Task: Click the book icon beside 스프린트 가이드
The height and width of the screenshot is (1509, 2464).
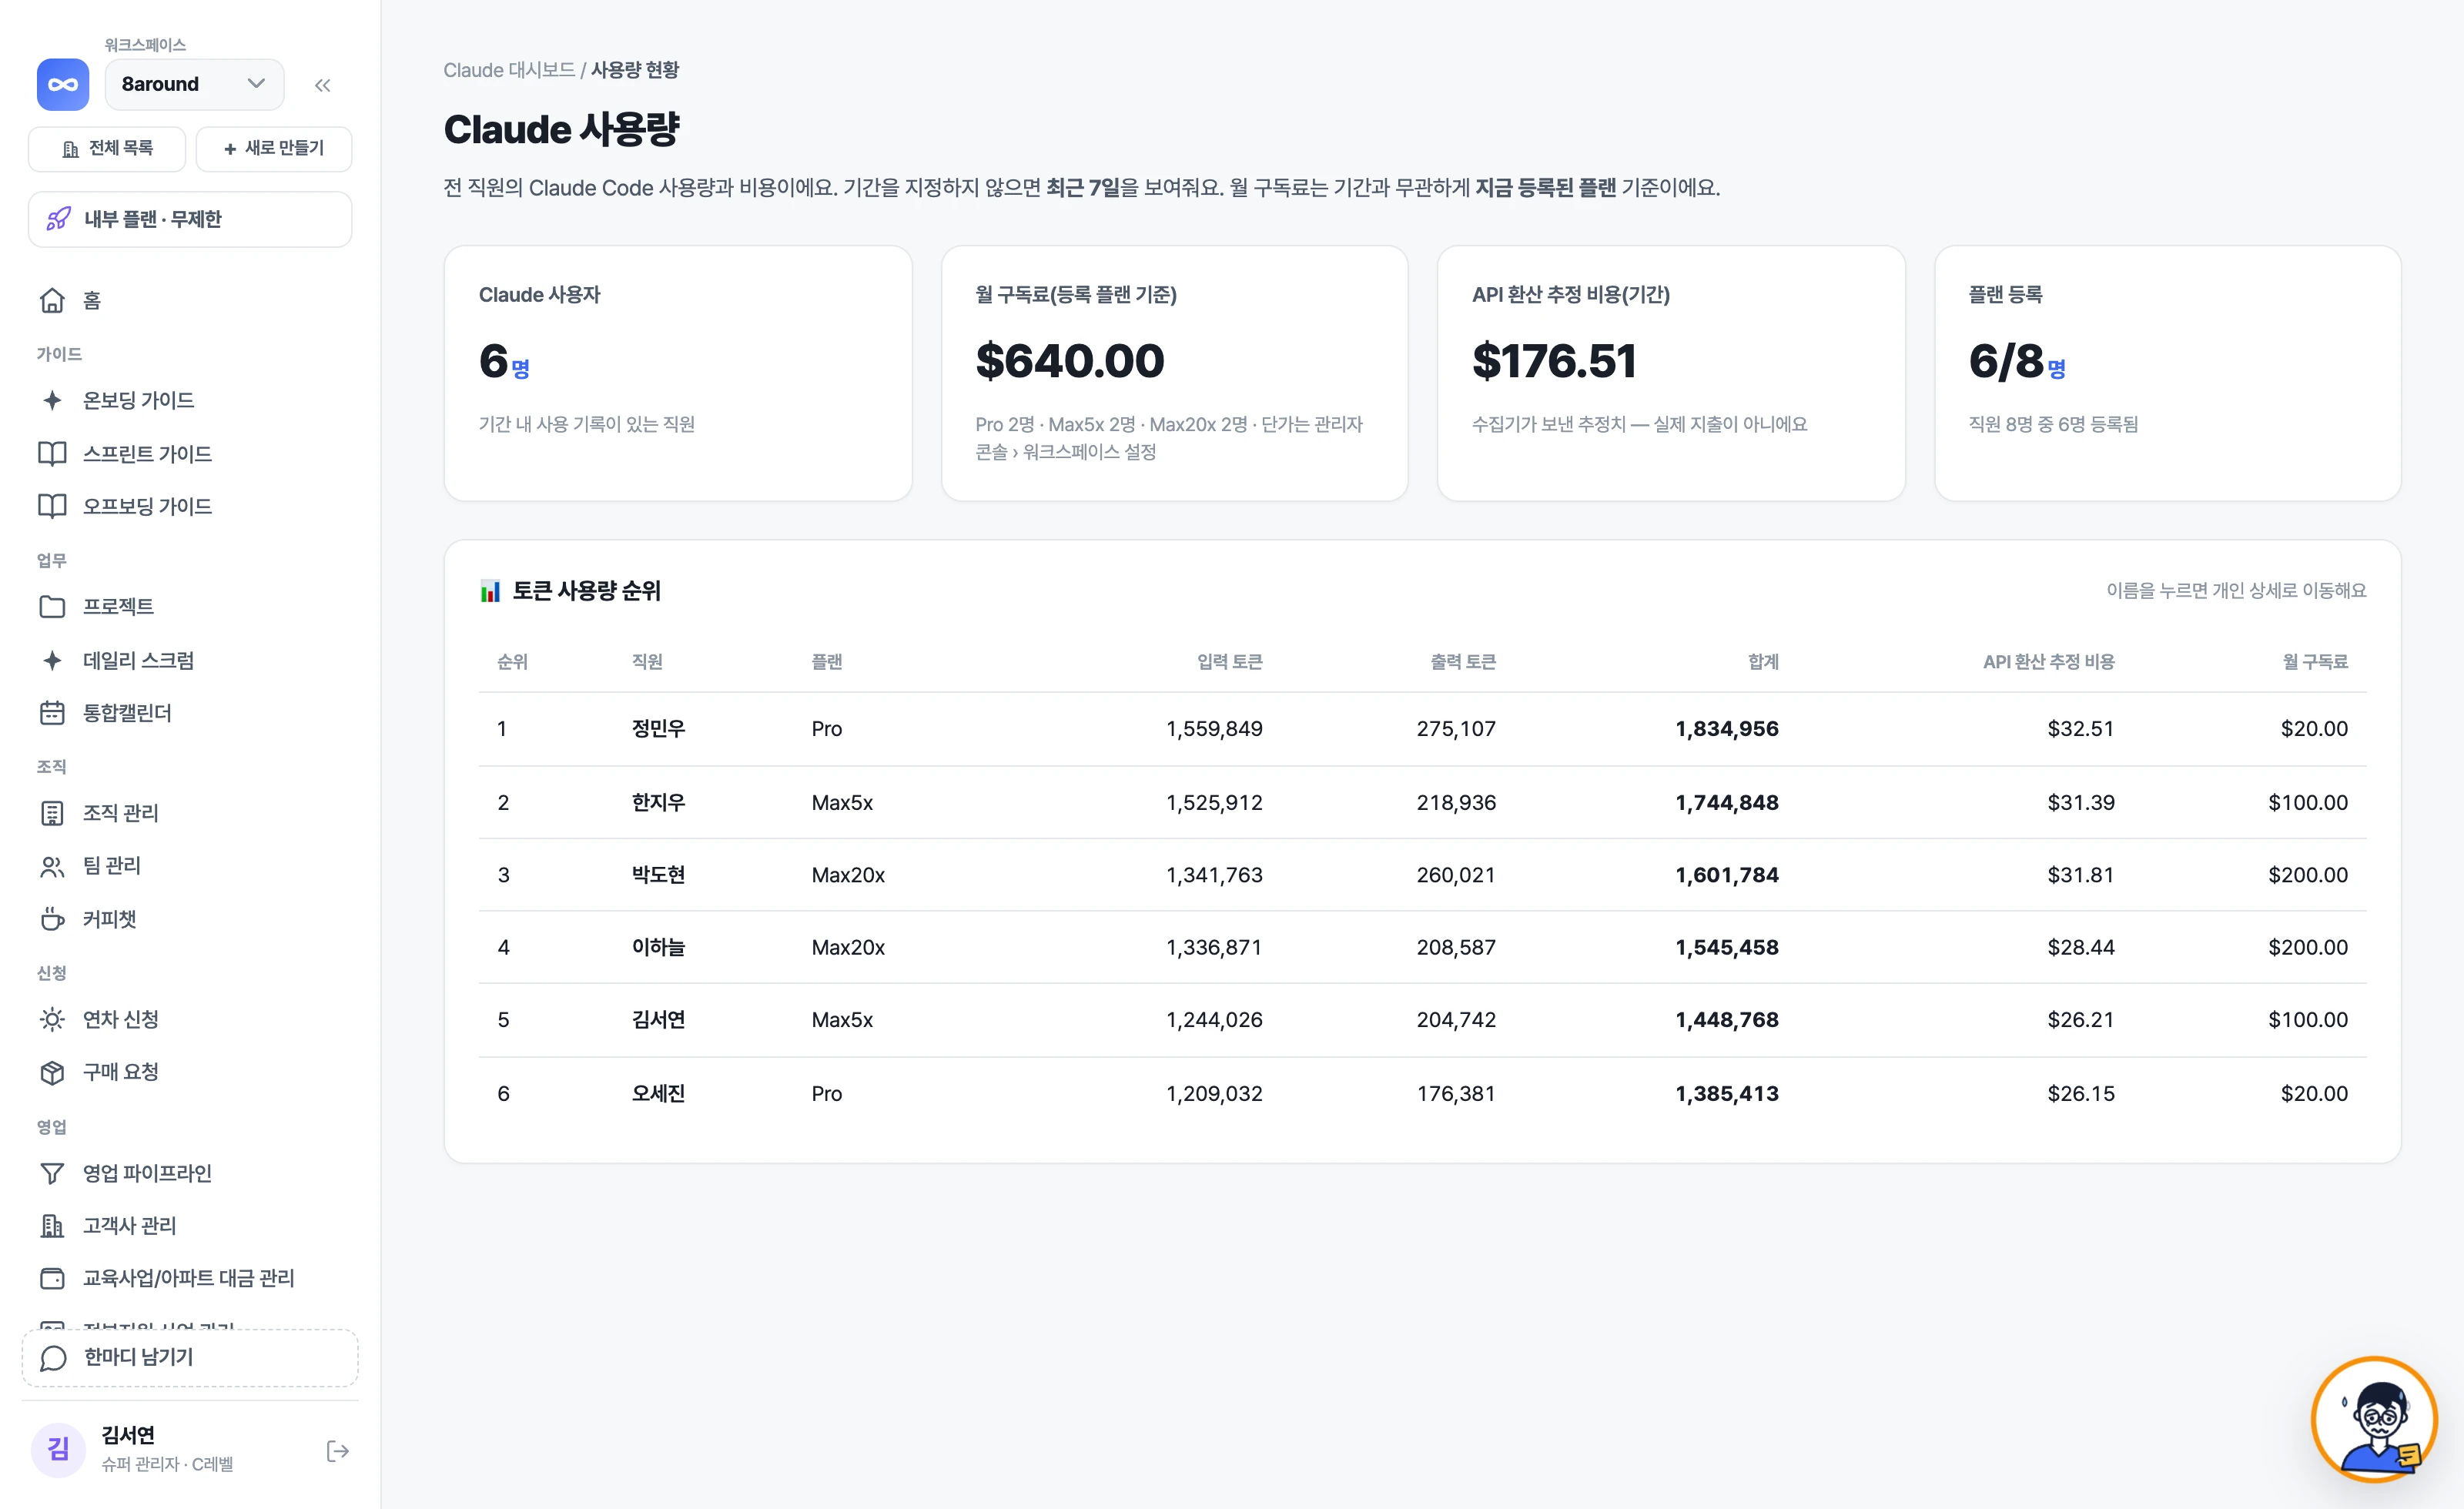Action: coord(52,453)
